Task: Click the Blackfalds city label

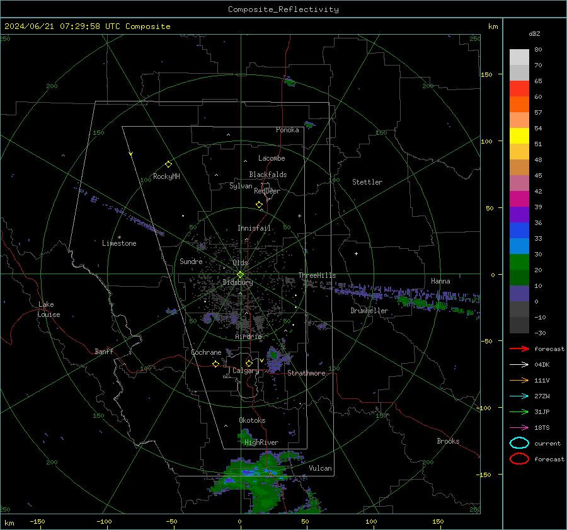Action: (x=268, y=175)
